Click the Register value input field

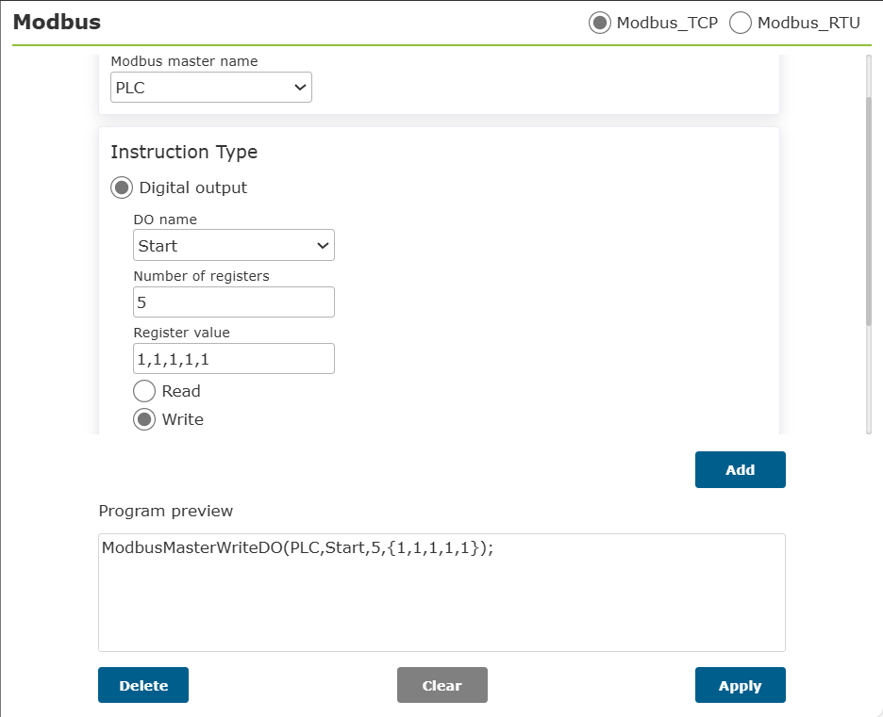[x=234, y=359]
